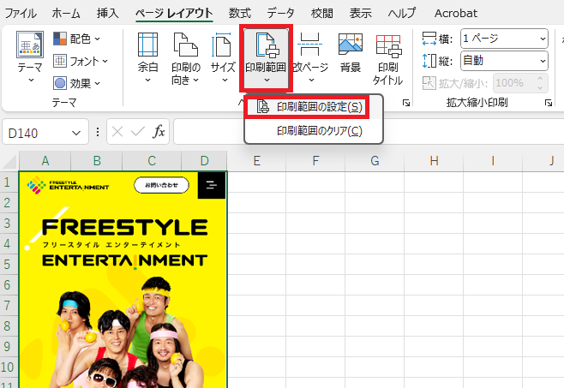The width and height of the screenshot is (564, 388).
Task: Select row 7 header
Action: tap(9, 305)
